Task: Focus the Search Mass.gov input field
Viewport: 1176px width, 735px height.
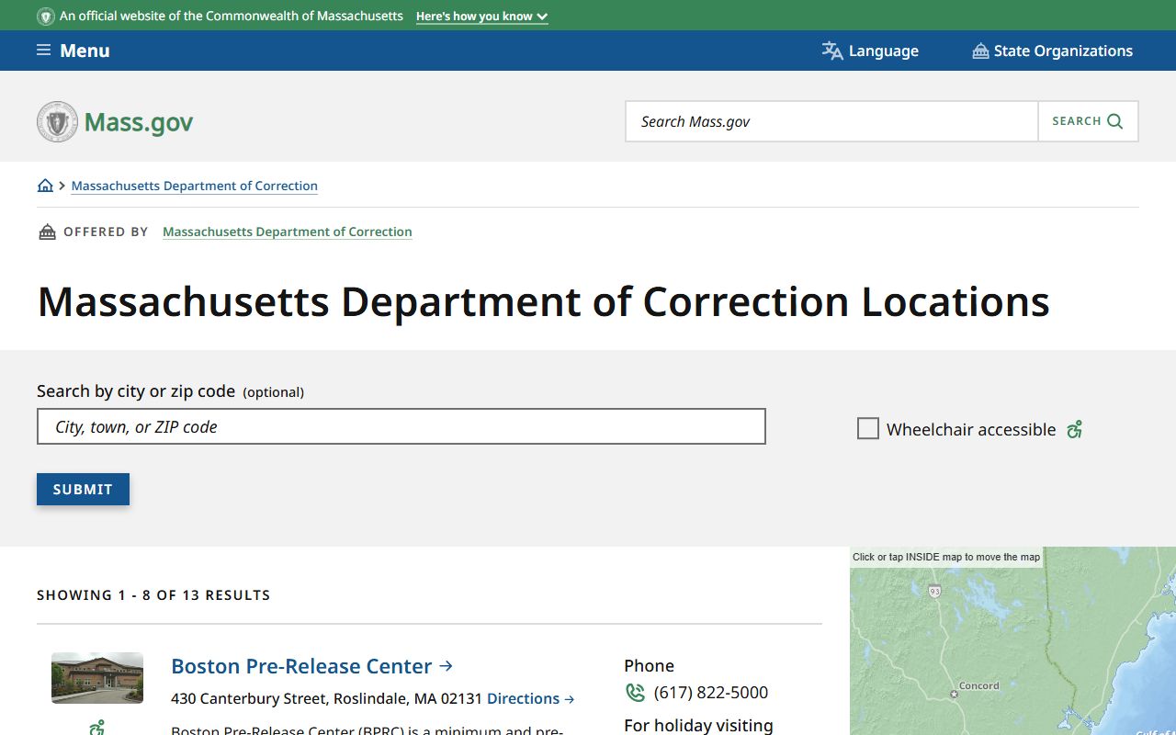Action: pyautogui.click(x=831, y=121)
